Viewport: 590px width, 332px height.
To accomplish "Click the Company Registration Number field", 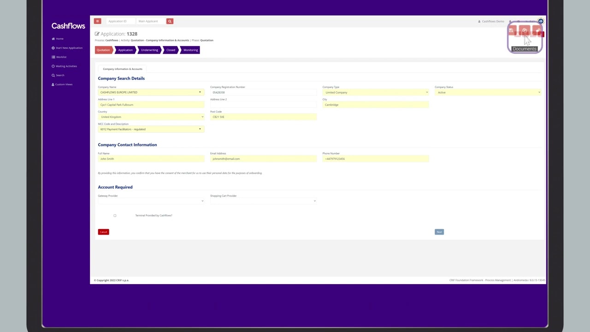I will click(263, 92).
